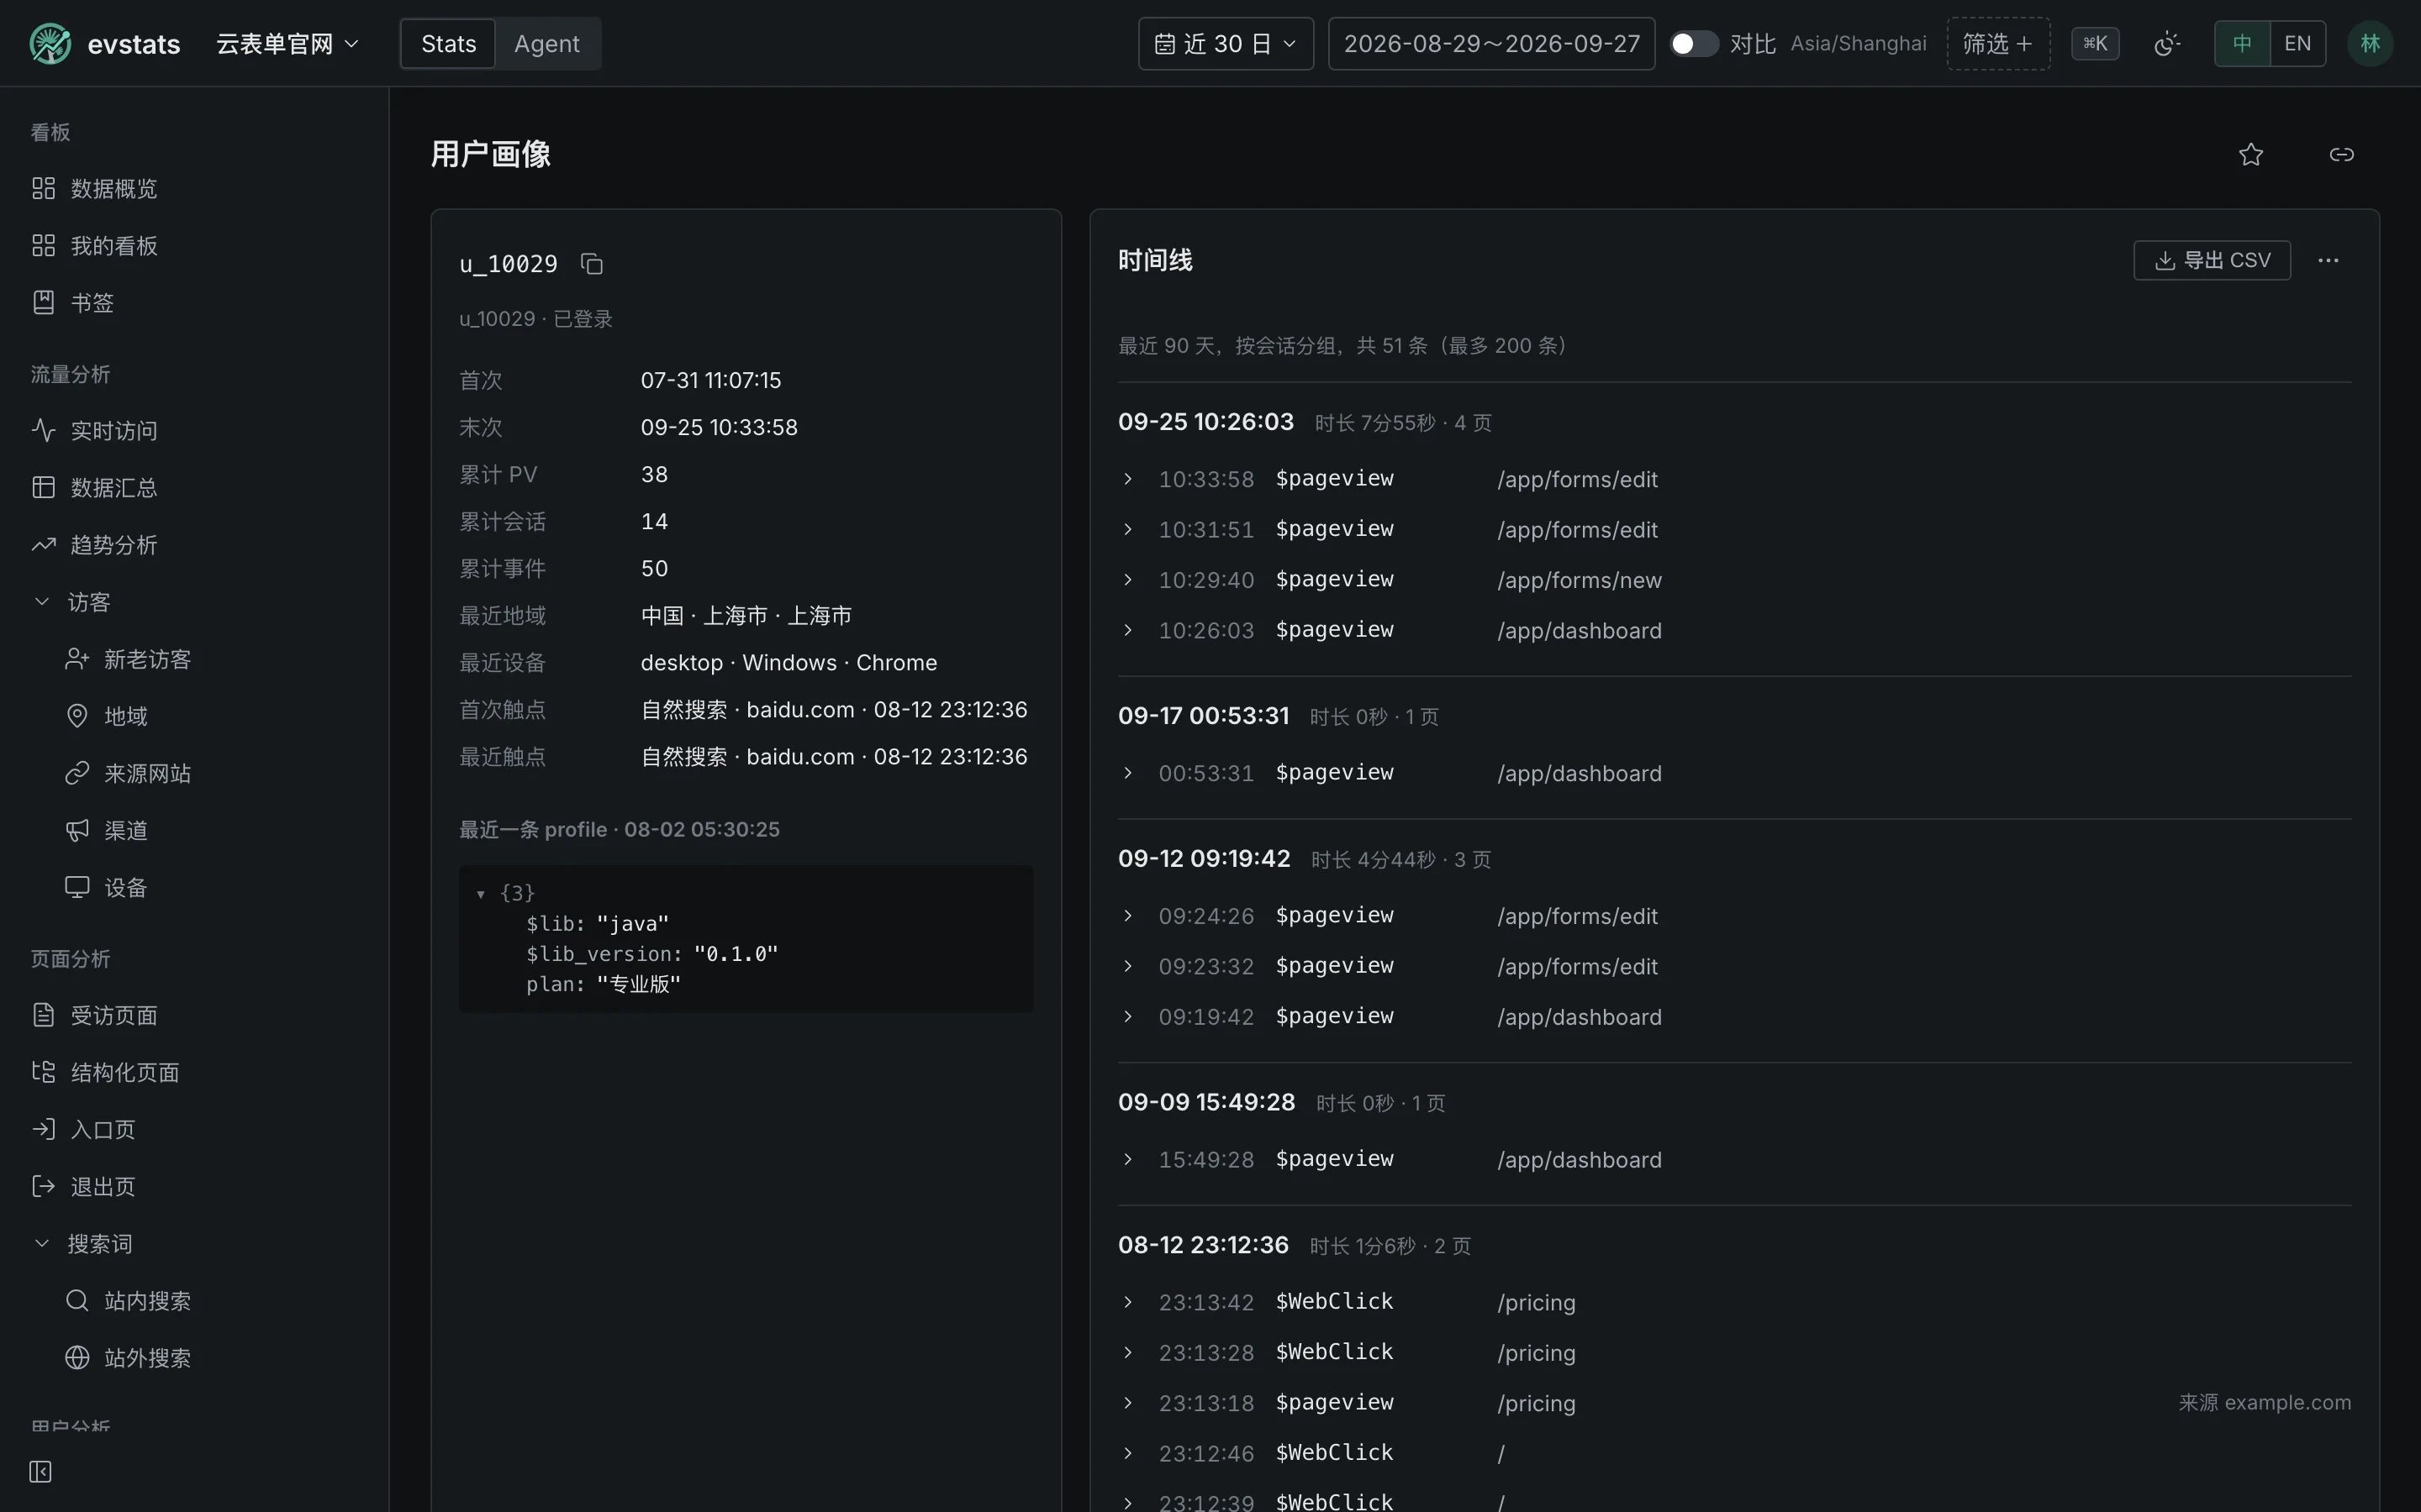2421x1512 pixels.
Task: Export timeline via 导出 CSV
Action: pos(2212,261)
